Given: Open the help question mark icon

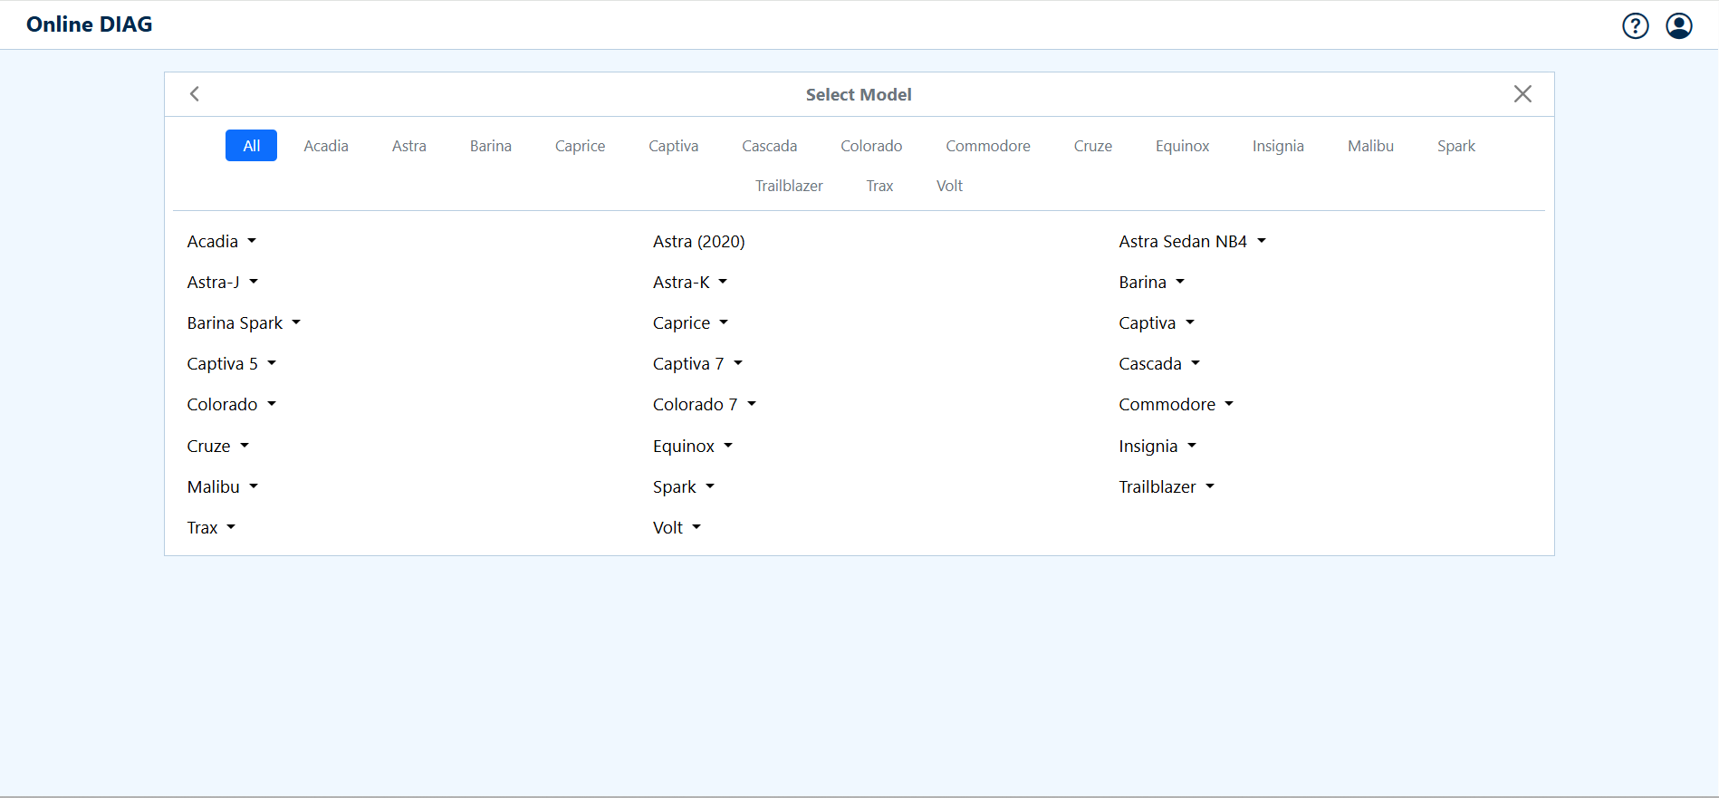Looking at the screenshot, I should point(1635,26).
